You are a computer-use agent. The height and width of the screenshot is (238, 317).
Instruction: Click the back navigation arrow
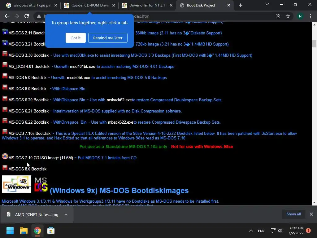pyautogui.click(x=7, y=16)
